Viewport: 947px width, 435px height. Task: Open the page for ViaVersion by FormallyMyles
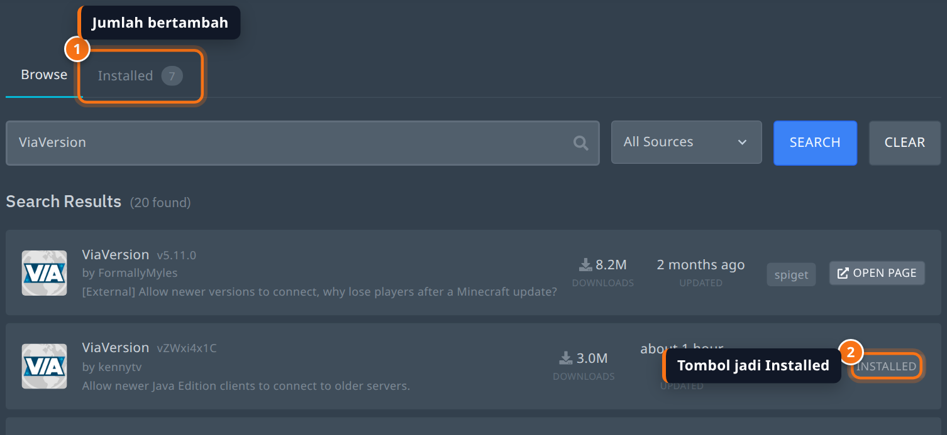[877, 273]
